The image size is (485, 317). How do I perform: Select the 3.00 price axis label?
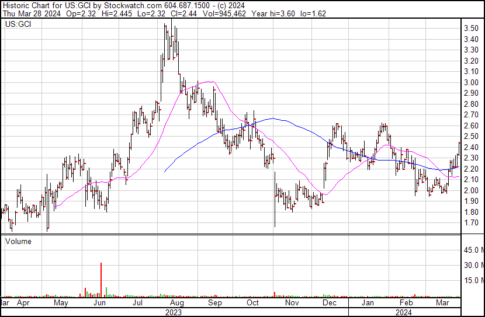(x=472, y=82)
